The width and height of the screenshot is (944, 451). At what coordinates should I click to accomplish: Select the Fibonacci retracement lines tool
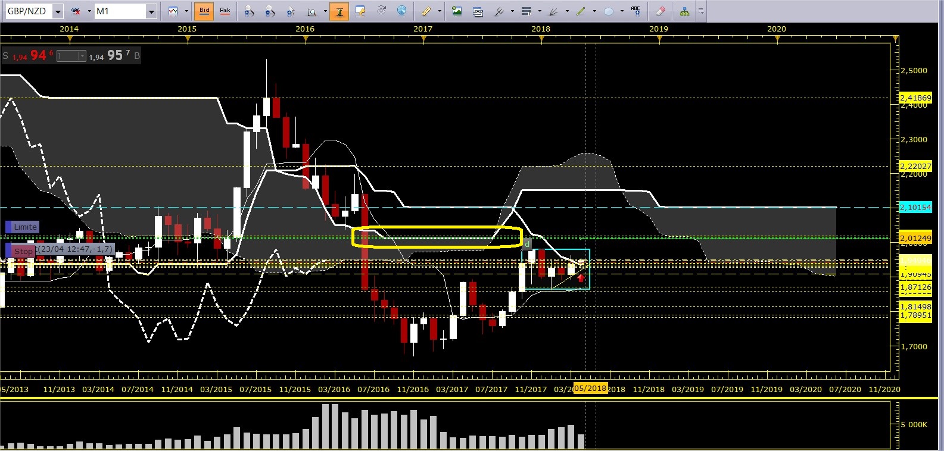coord(526,11)
